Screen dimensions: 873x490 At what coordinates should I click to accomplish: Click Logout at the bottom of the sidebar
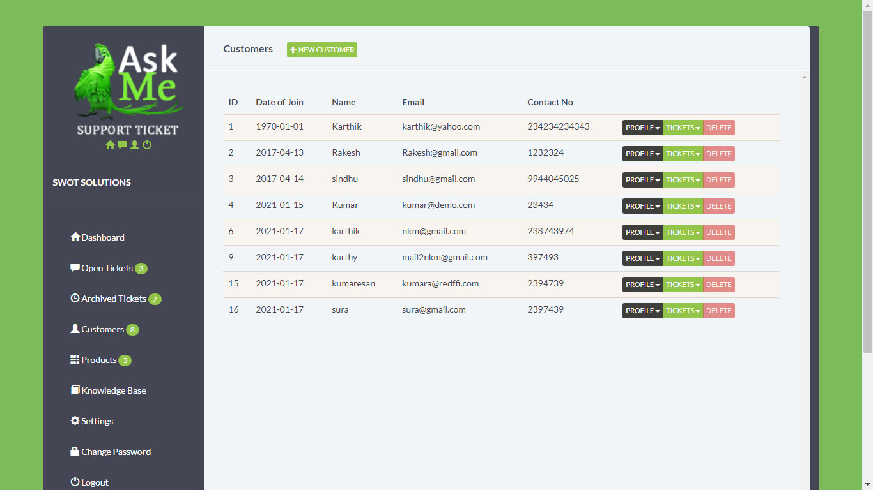coord(89,482)
